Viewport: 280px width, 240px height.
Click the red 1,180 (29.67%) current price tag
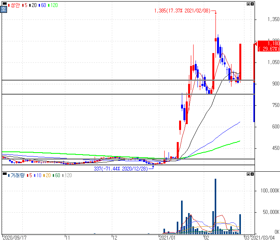tap(269, 46)
